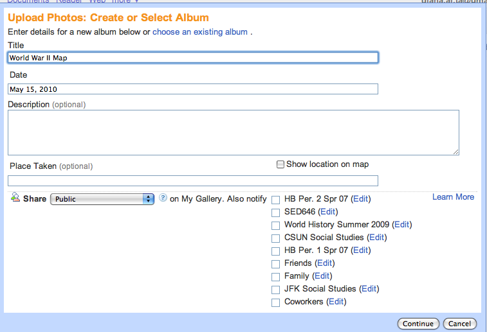Tick the SED646 notify checkbox
The height and width of the screenshot is (332, 487).
pyautogui.click(x=276, y=213)
